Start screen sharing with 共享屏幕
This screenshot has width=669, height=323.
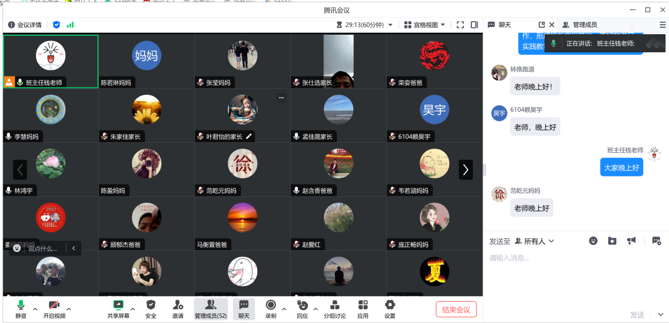click(x=118, y=309)
